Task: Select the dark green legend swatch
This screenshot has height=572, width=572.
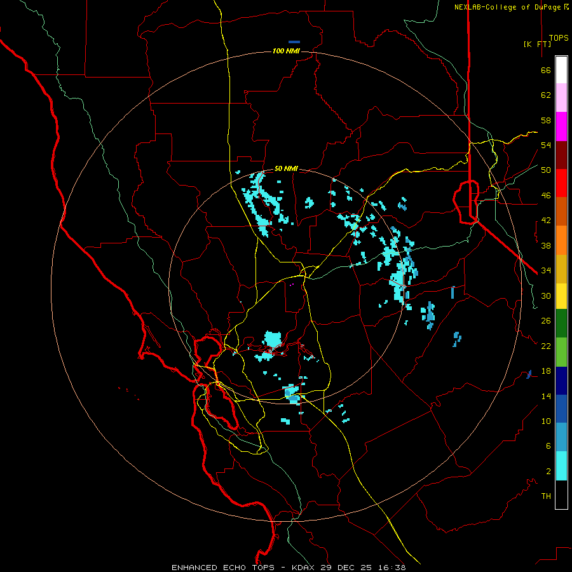Action: [561, 323]
